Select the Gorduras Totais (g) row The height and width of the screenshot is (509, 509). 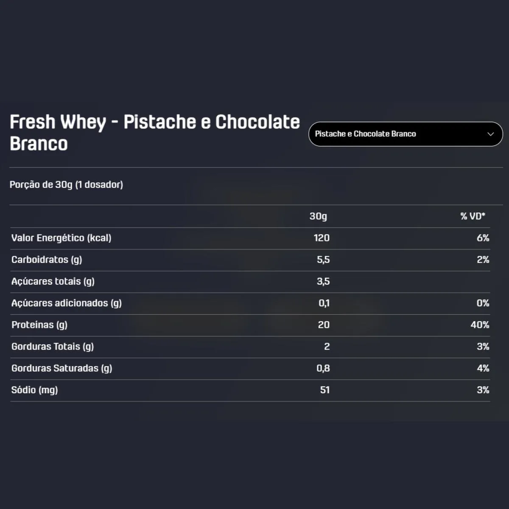pos(250,347)
